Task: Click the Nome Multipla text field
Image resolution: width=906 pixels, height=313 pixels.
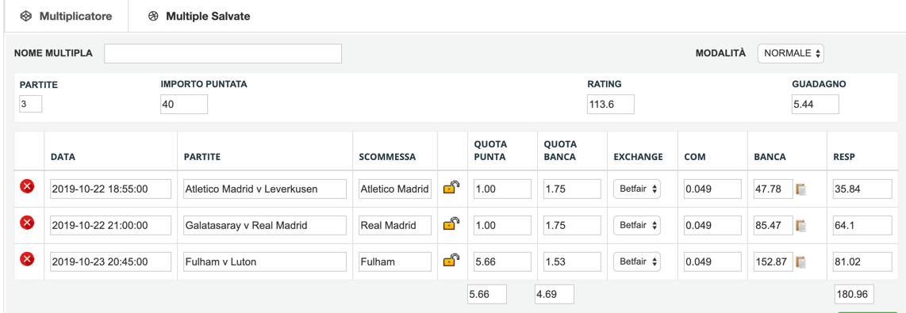Action: pos(223,53)
